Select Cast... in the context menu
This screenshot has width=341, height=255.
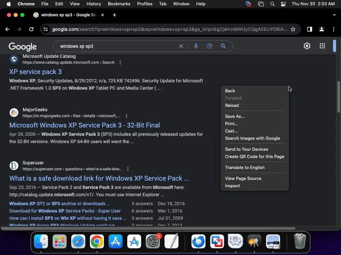pos(255,131)
